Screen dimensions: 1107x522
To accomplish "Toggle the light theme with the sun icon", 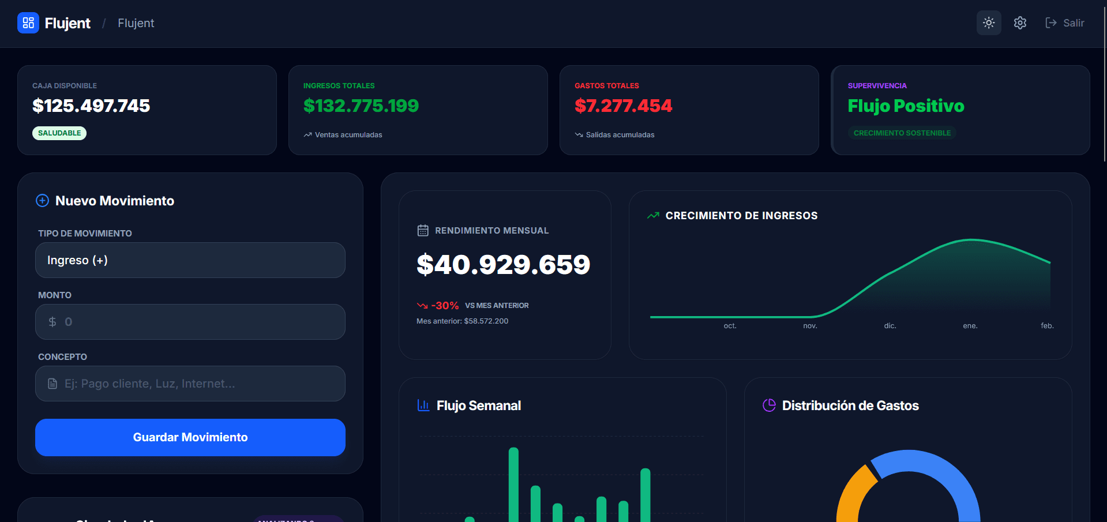I will pyautogui.click(x=988, y=22).
